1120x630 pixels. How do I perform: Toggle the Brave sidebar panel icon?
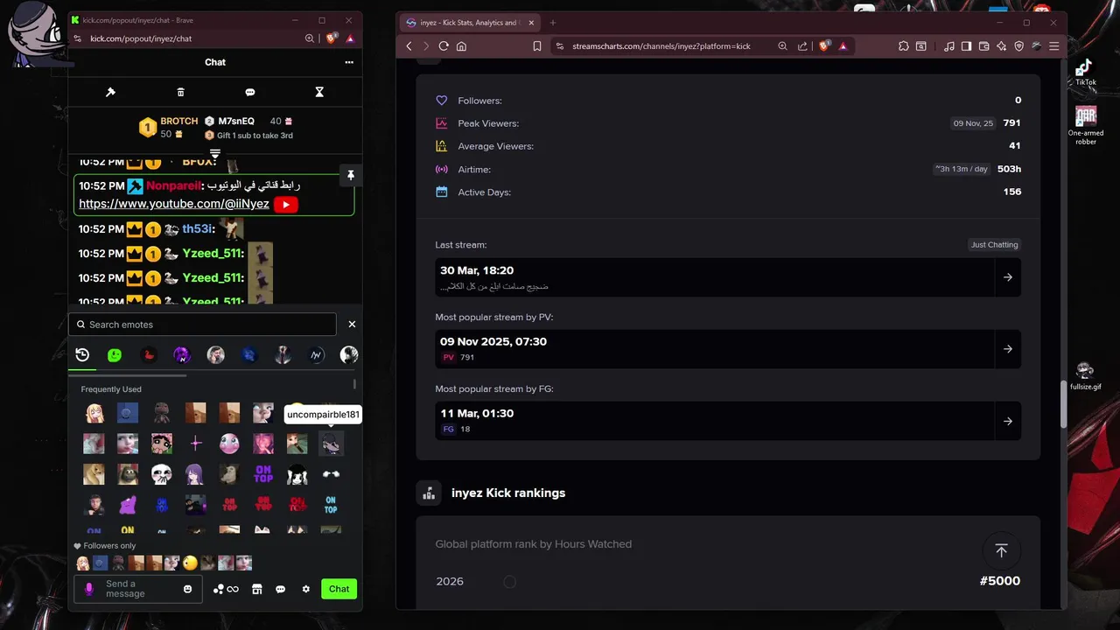(966, 46)
